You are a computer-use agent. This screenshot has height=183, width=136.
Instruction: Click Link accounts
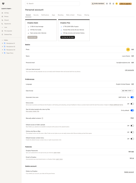click(x=129, y=70)
